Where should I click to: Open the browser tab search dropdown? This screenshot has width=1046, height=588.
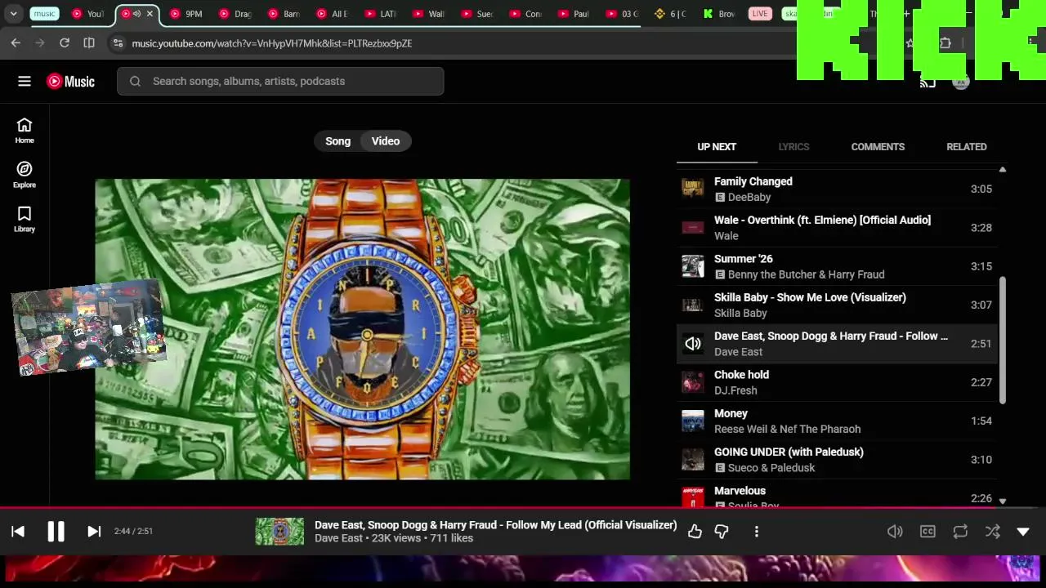coord(13,14)
